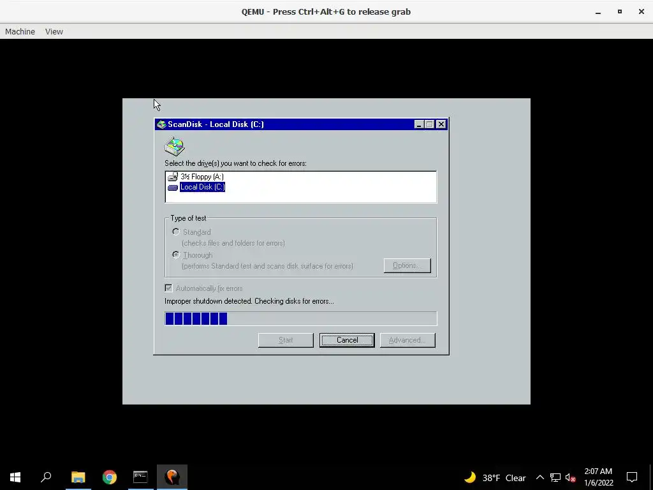Switch to Command Prompt taskbar window
The height and width of the screenshot is (490, 653).
pyautogui.click(x=140, y=477)
